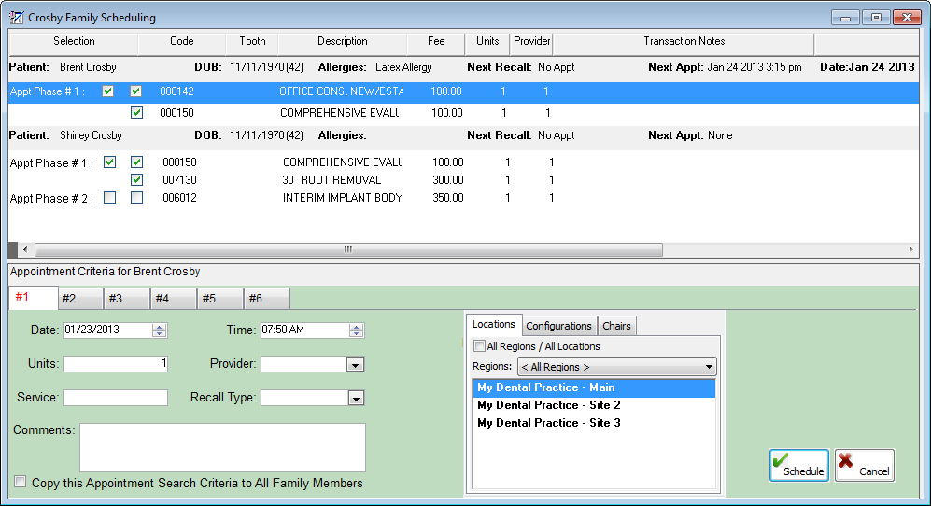Viewport: 931px width, 506px height.
Task: Click the left arrow of horizontal scrollbar
Action: (25, 249)
